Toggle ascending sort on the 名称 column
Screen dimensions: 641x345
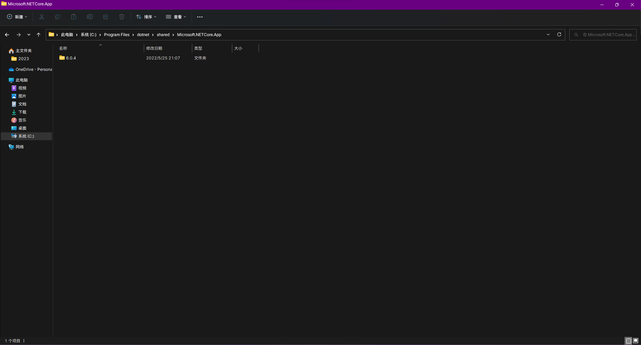(100, 44)
